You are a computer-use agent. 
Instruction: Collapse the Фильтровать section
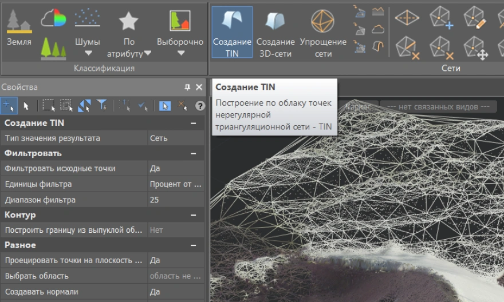point(194,153)
